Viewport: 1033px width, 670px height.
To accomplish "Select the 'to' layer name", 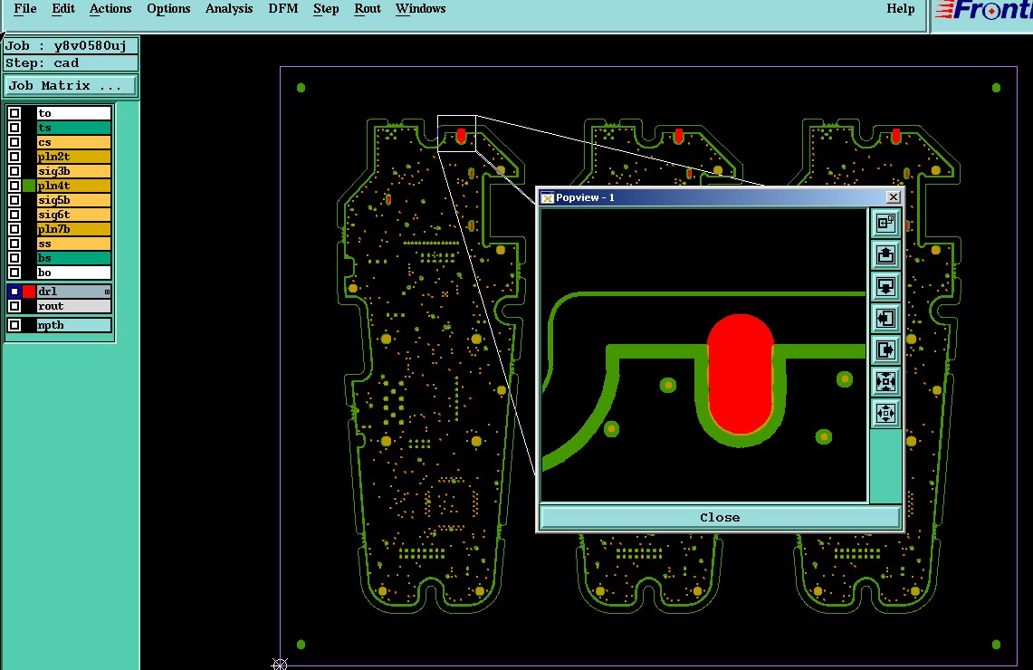I will point(74,112).
